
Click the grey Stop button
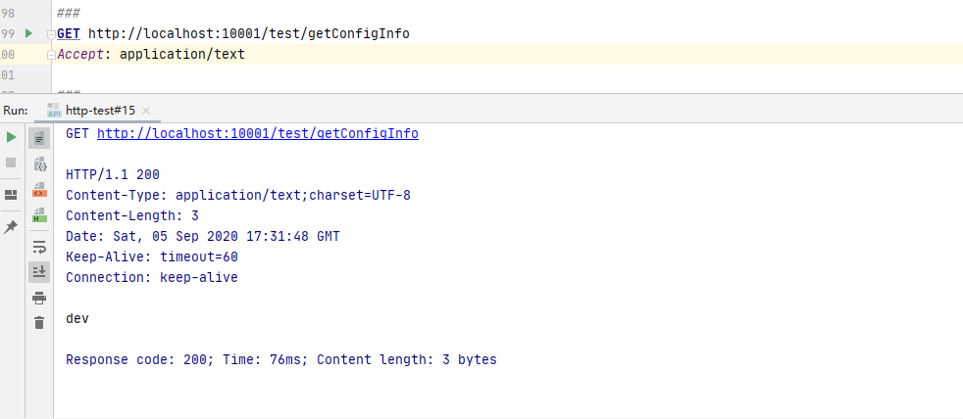click(12, 163)
